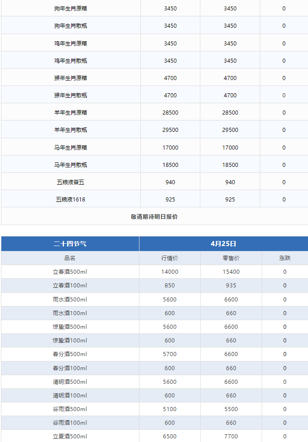Screen dimensions: 308x442
Task: Click the 15400 retail price value
Action: (231, 272)
